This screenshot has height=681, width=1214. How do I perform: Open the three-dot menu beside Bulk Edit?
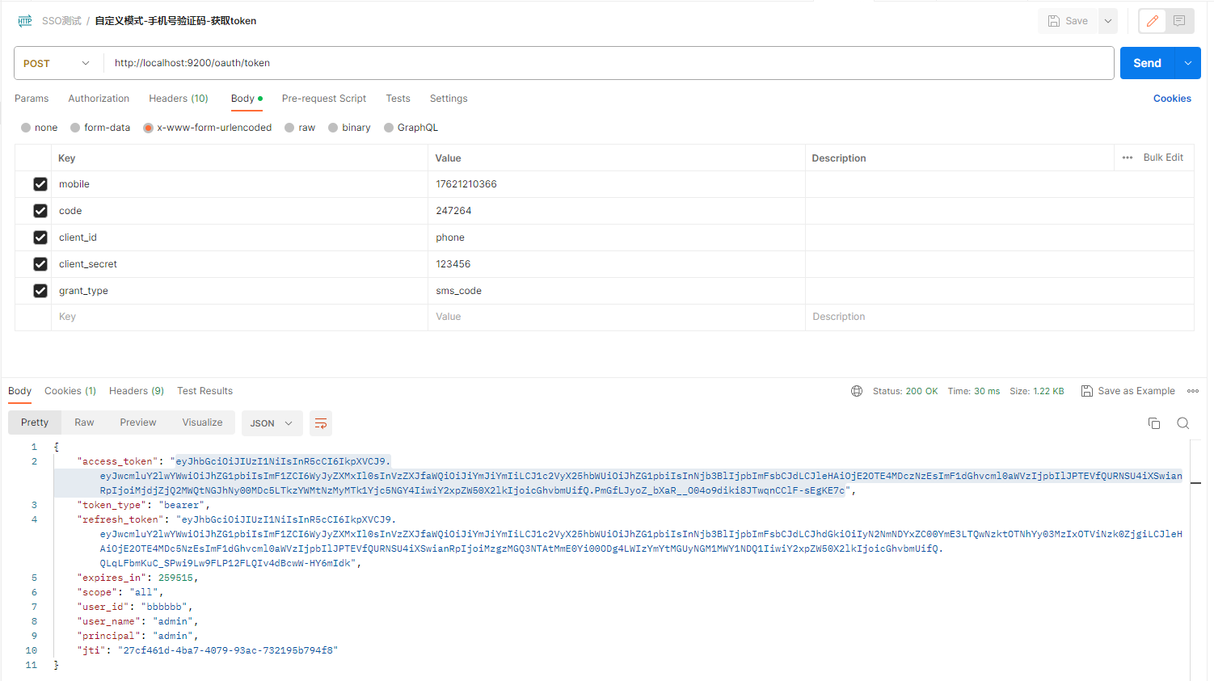(1127, 158)
